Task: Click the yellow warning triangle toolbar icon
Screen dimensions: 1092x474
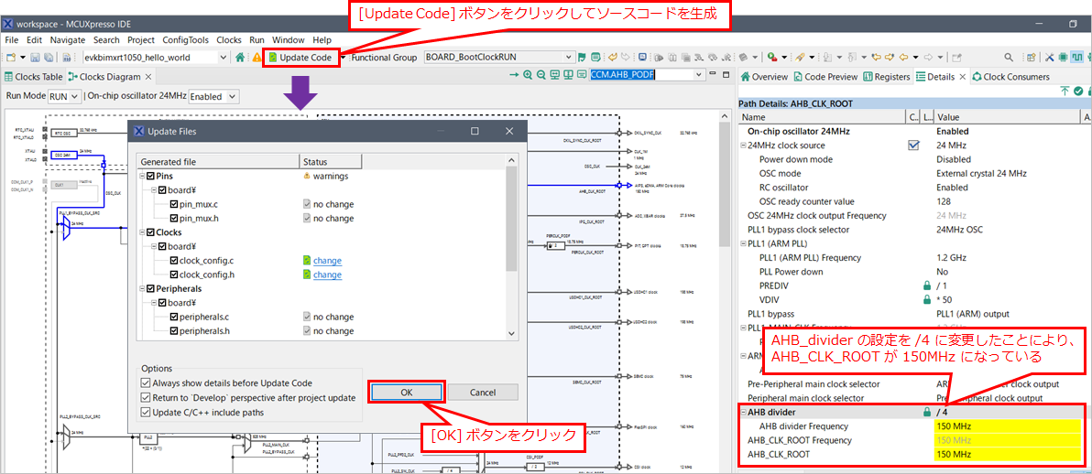Action: coord(257,57)
